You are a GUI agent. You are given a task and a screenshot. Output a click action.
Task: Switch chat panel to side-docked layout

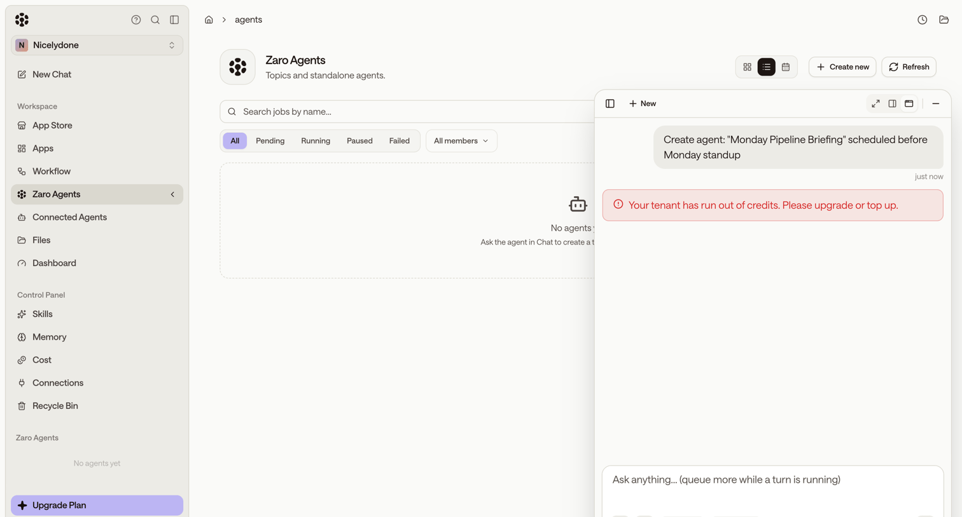(893, 104)
